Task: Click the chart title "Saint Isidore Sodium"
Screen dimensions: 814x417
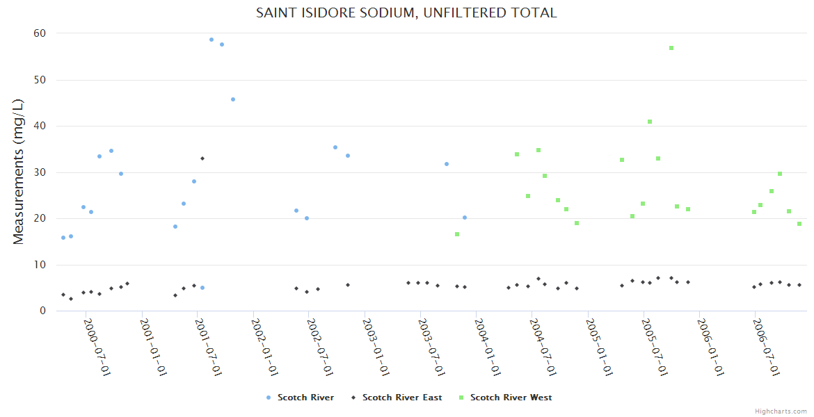Action: [406, 13]
